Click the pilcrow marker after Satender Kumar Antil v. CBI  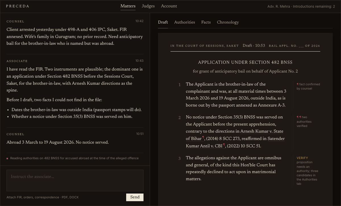pos(224,145)
